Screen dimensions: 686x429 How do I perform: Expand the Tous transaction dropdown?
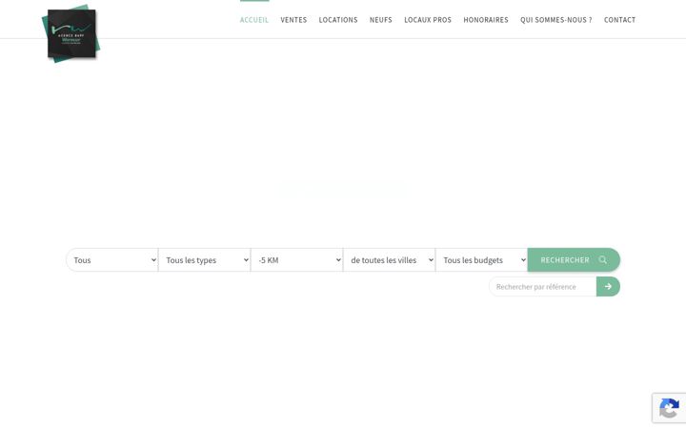(x=112, y=260)
